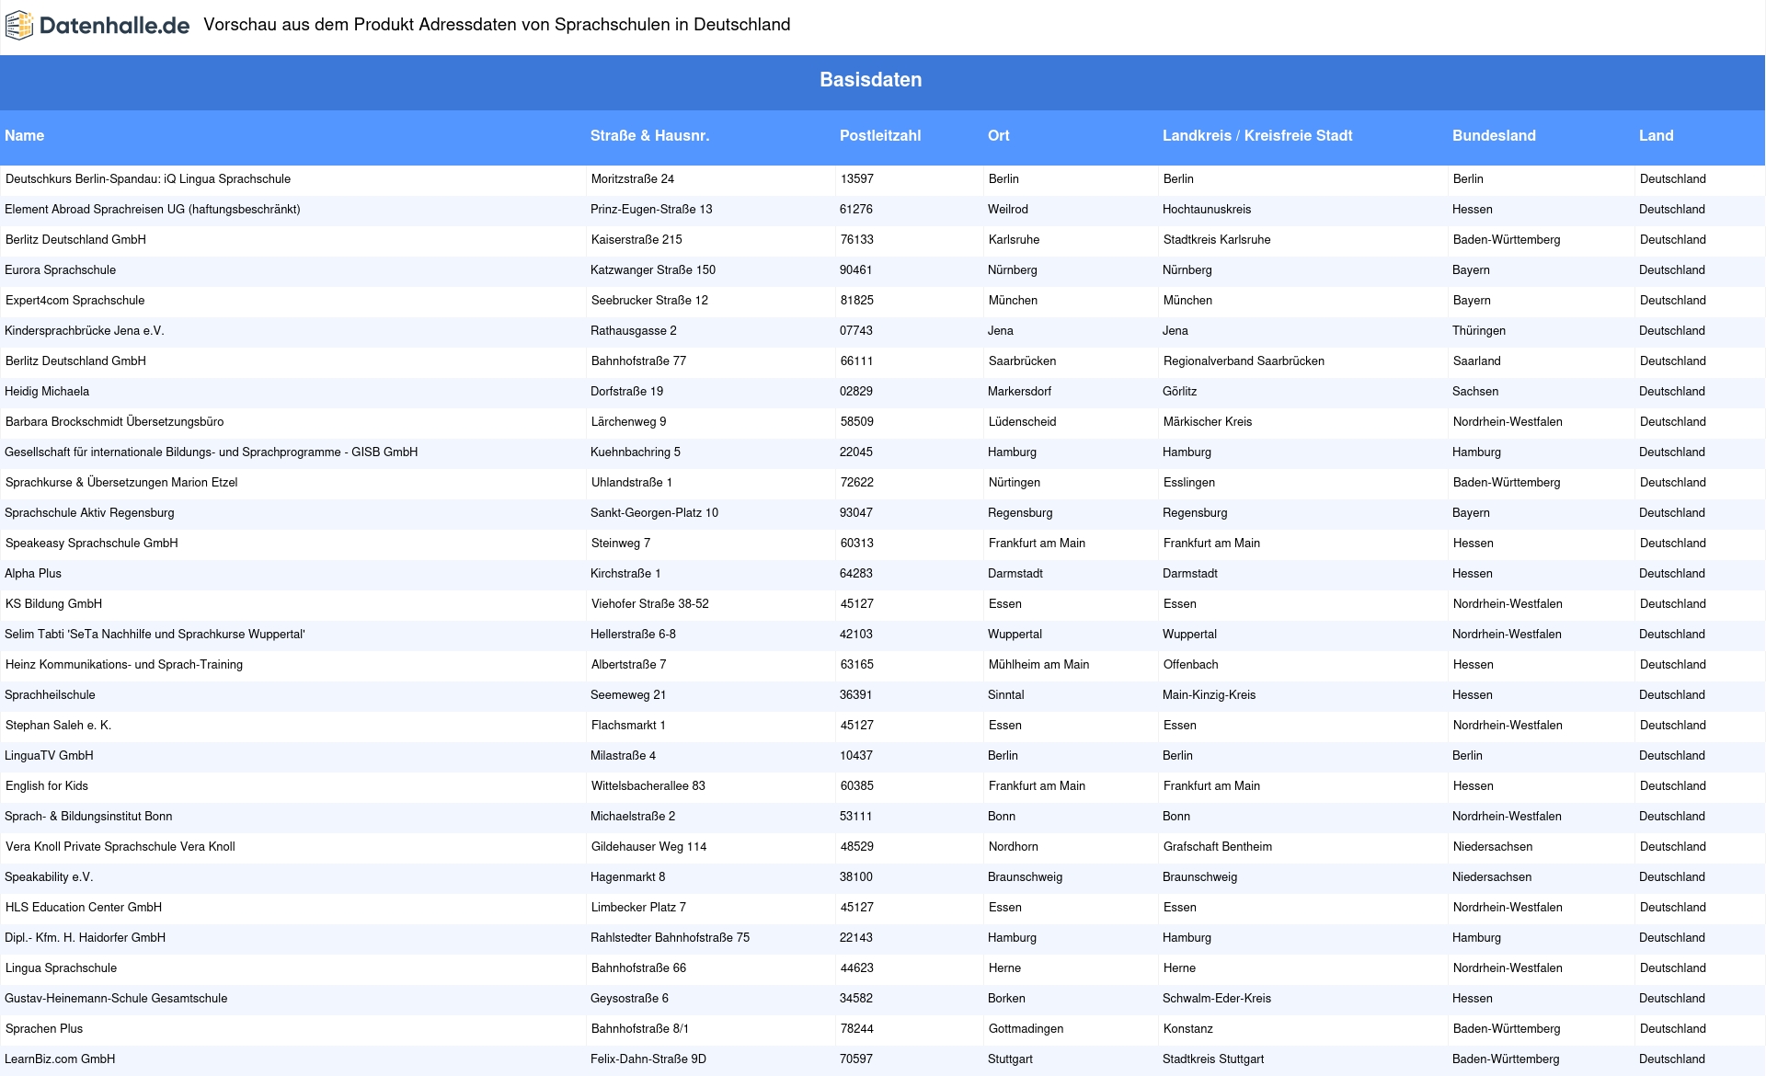Click Katzwanger Straße 150 address
The height and width of the screenshot is (1076, 1766).
coord(653,270)
